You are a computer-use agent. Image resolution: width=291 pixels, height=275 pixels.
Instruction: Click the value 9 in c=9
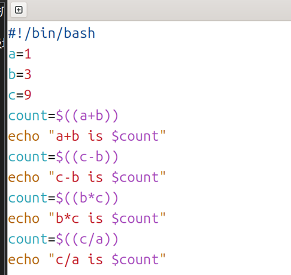pyautogui.click(x=28, y=95)
